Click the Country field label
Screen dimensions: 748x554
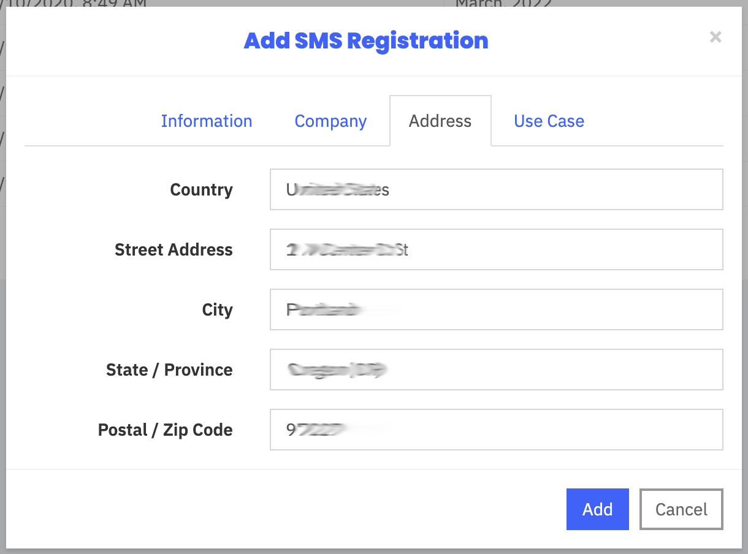point(202,190)
